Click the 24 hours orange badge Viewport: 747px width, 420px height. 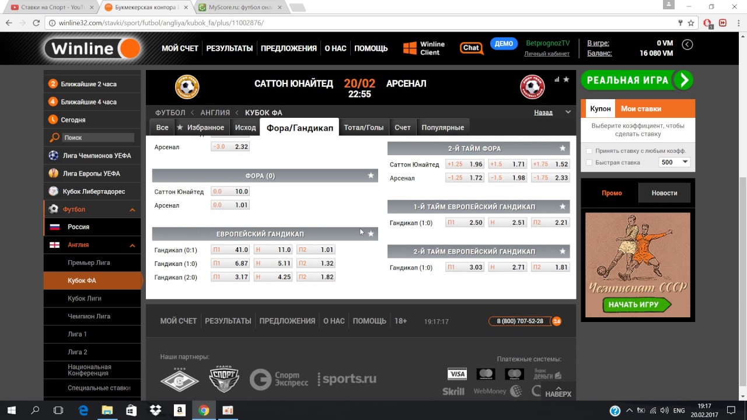(557, 321)
